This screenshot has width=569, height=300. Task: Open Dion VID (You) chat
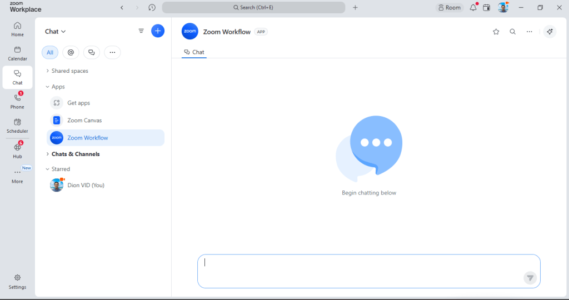pyautogui.click(x=105, y=186)
